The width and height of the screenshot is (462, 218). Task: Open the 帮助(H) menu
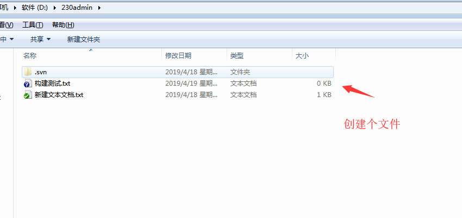coord(63,25)
